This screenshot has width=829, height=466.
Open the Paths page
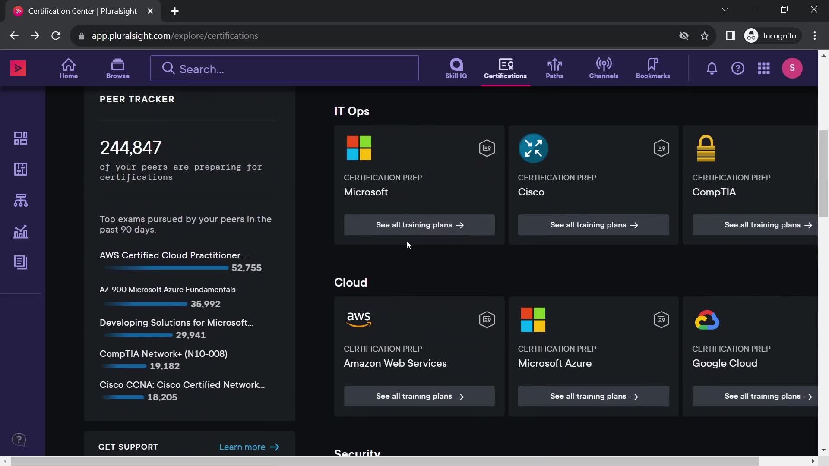tap(554, 69)
